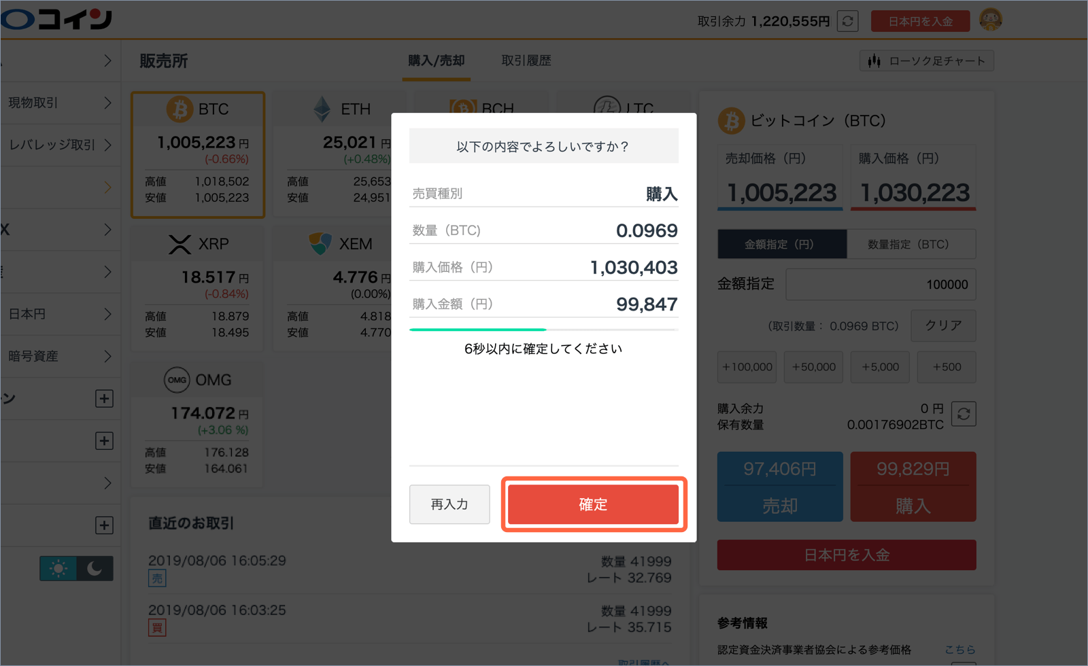Expand 暗号資産 sidebar menu
This screenshot has height=666, width=1088.
61,356
